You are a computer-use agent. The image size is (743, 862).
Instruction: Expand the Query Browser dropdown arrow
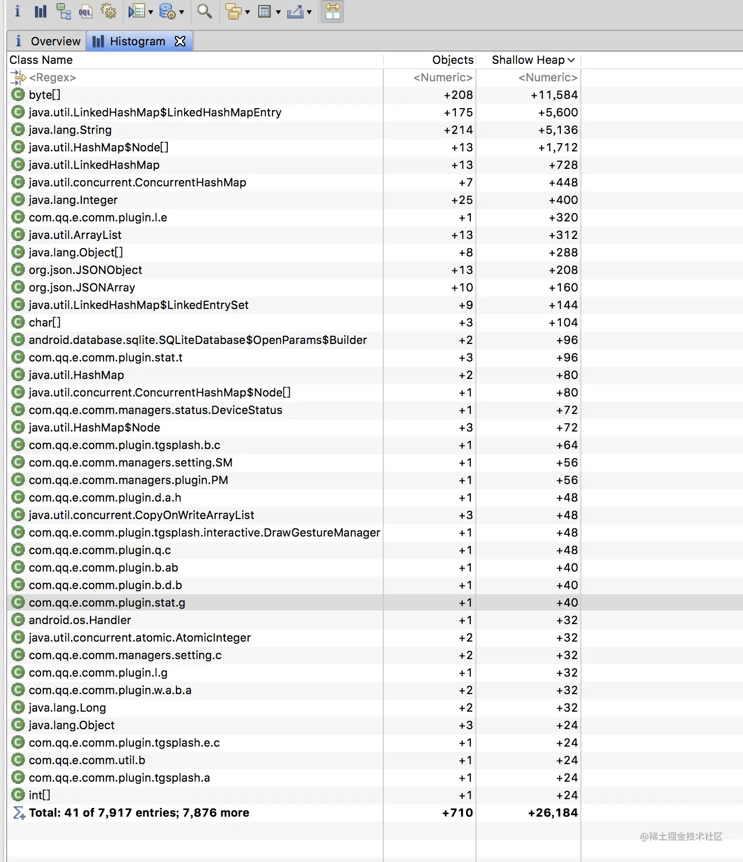click(181, 12)
